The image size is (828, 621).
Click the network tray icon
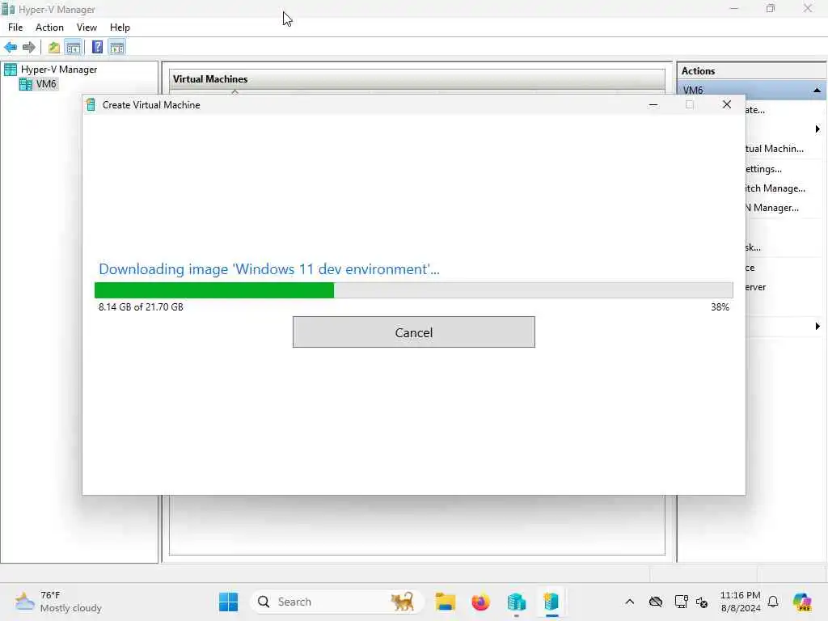pyautogui.click(x=681, y=602)
